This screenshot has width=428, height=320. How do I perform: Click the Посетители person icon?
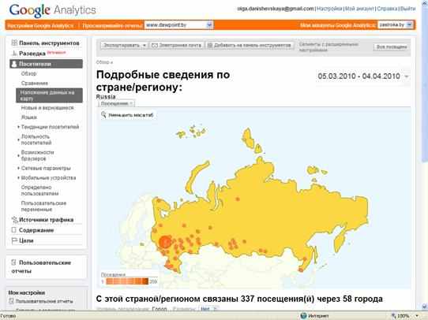(x=14, y=64)
